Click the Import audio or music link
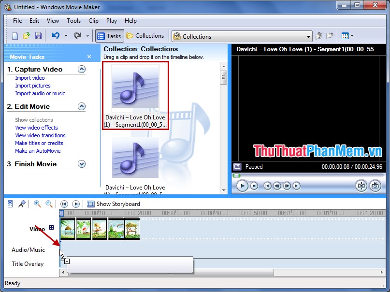The image size is (390, 292). pos(42,93)
